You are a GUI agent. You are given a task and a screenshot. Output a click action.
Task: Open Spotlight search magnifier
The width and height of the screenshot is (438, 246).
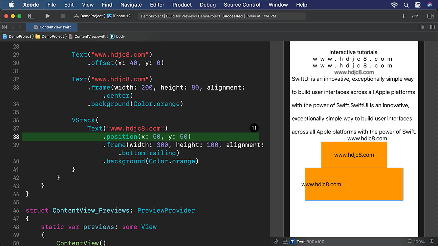[406, 5]
